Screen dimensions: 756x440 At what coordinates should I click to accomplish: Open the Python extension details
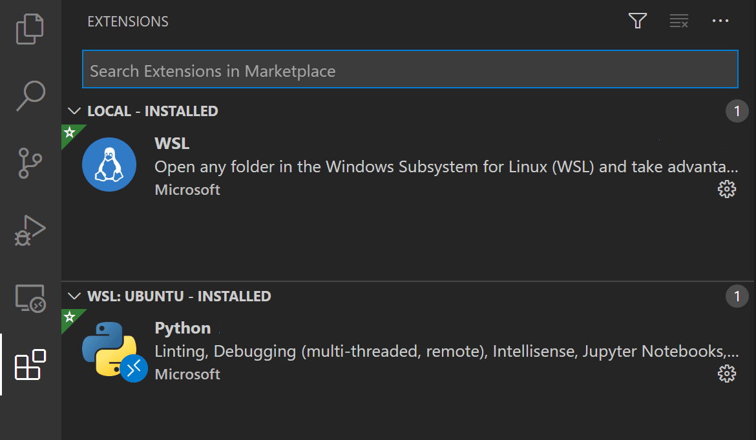pos(183,328)
